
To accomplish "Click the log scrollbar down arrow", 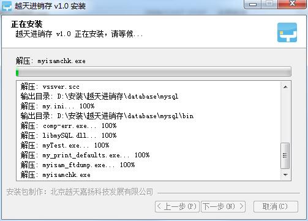I will (x=285, y=174).
